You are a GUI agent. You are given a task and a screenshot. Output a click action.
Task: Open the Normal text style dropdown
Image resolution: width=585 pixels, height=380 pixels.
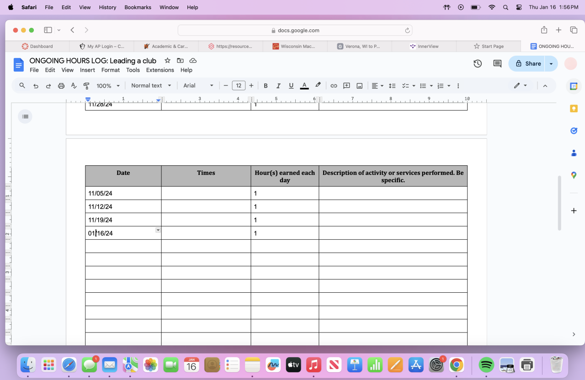coord(151,86)
